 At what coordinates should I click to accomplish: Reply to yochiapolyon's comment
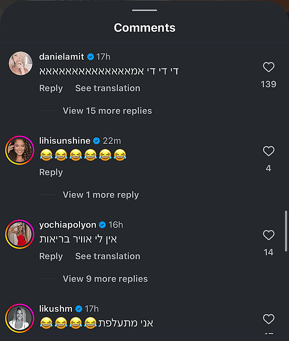click(x=51, y=256)
